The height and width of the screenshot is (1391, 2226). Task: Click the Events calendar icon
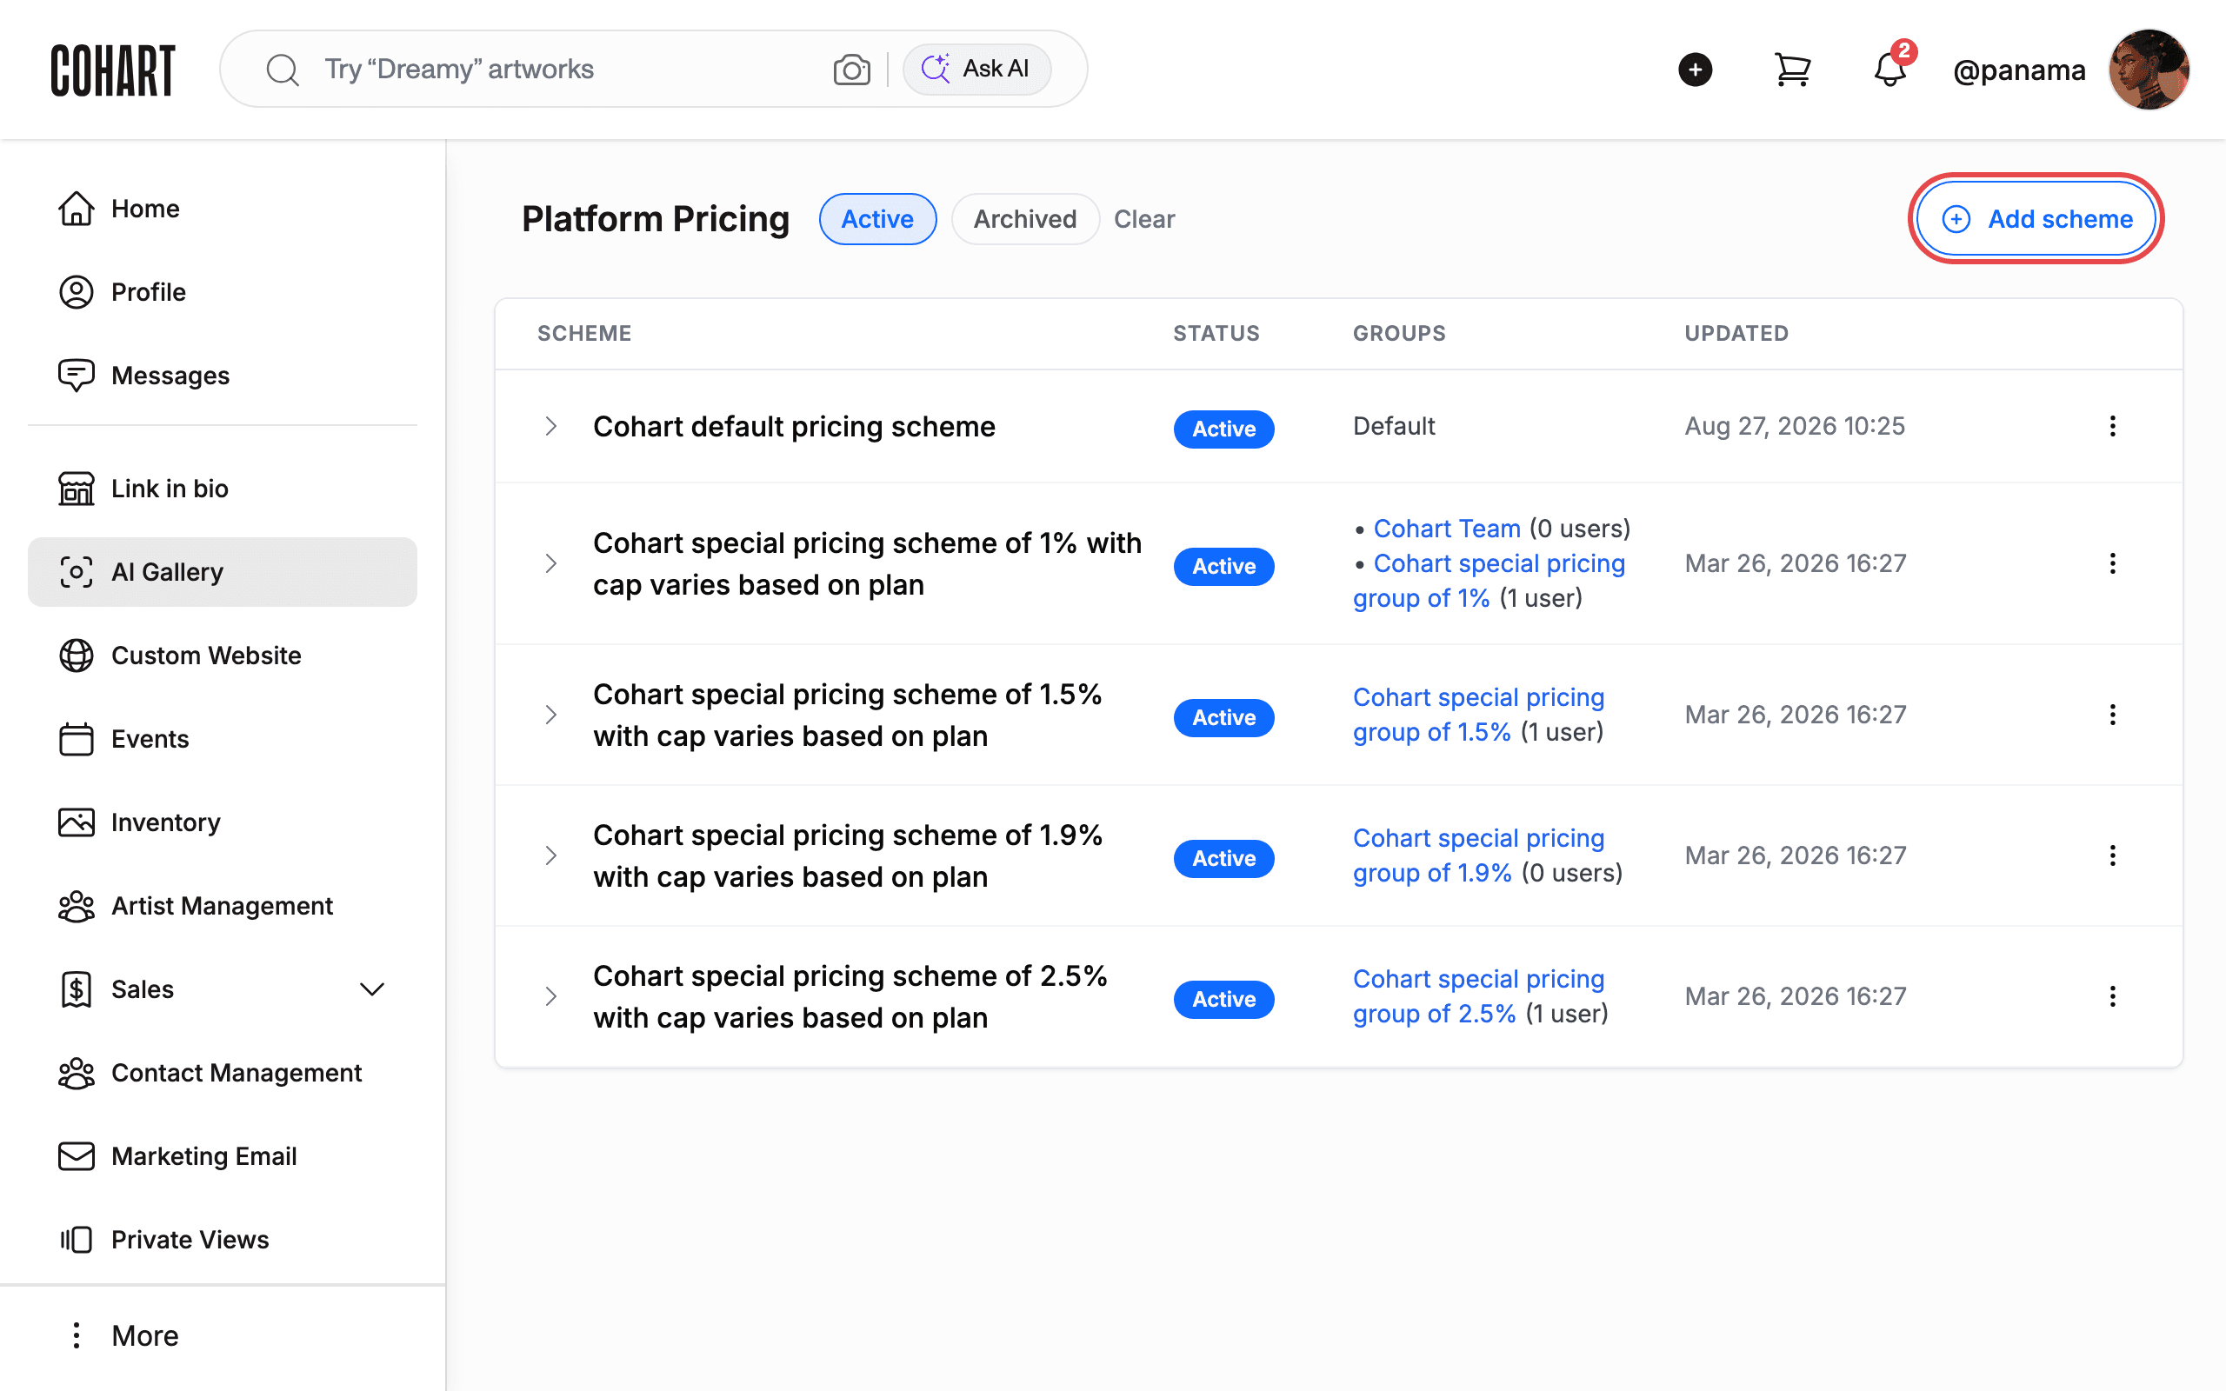point(77,739)
